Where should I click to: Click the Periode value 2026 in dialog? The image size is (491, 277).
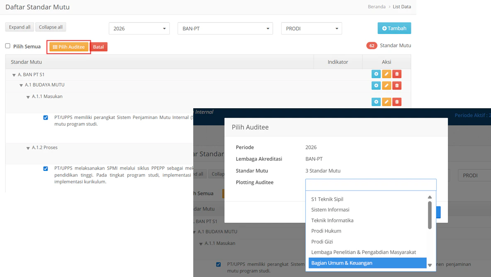coord(311,148)
